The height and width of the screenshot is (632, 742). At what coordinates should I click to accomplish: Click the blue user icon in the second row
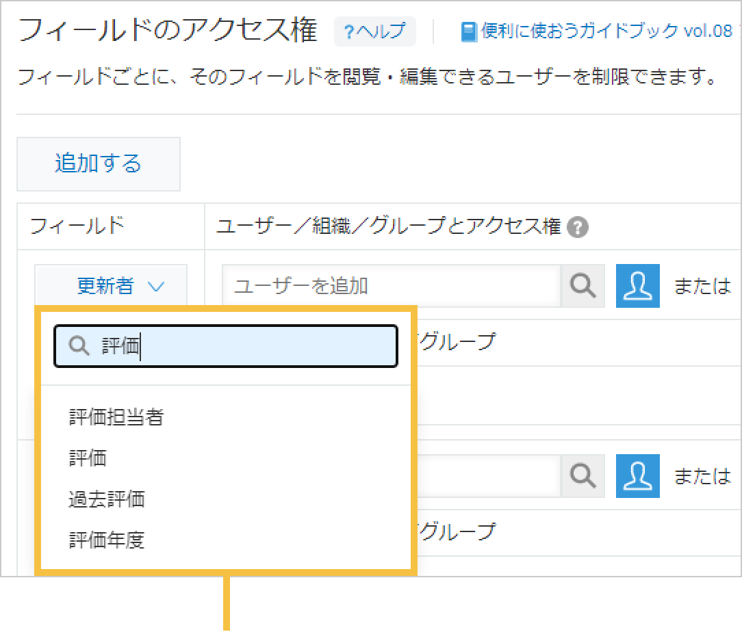coord(637,476)
